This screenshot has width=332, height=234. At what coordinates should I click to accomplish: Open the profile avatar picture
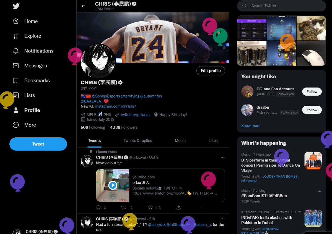[x=98, y=61]
